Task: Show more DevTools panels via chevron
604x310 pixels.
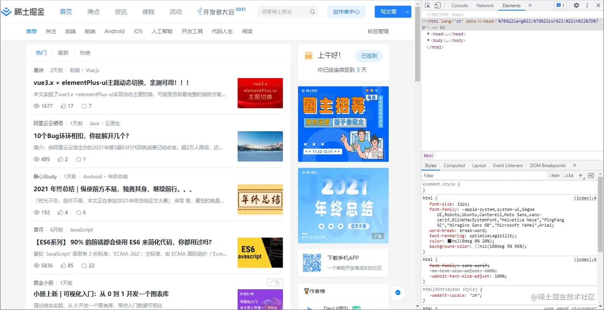Action: coord(530,5)
